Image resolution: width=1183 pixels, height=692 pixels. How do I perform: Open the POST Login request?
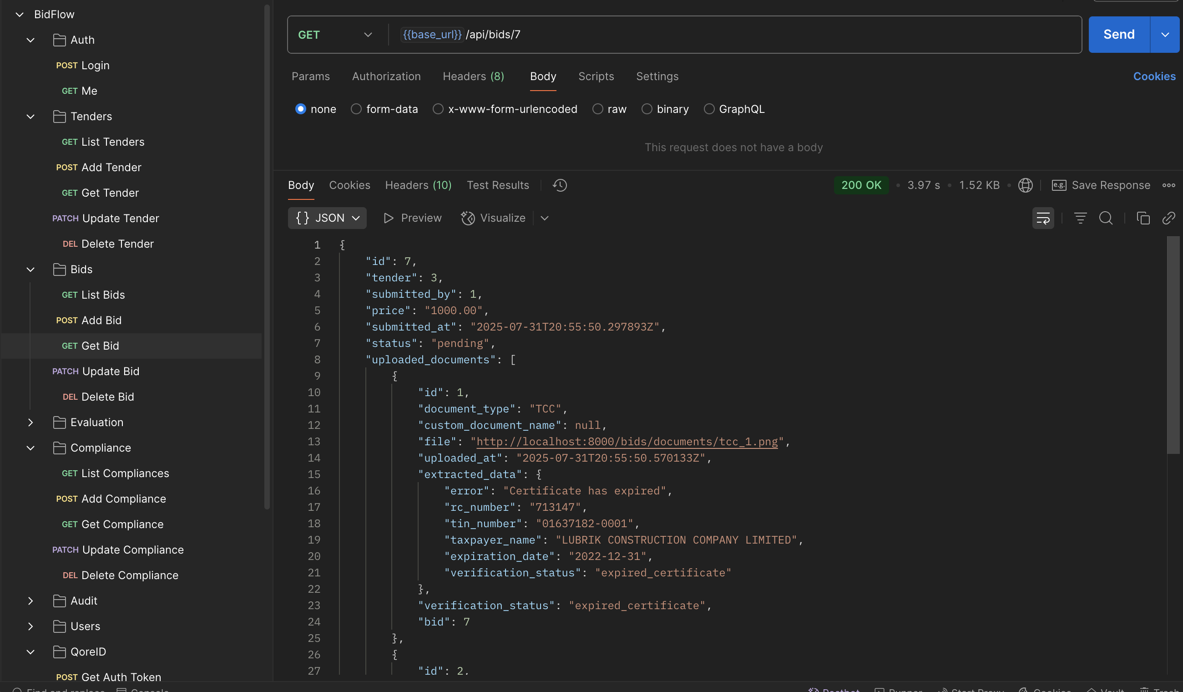[x=83, y=65]
